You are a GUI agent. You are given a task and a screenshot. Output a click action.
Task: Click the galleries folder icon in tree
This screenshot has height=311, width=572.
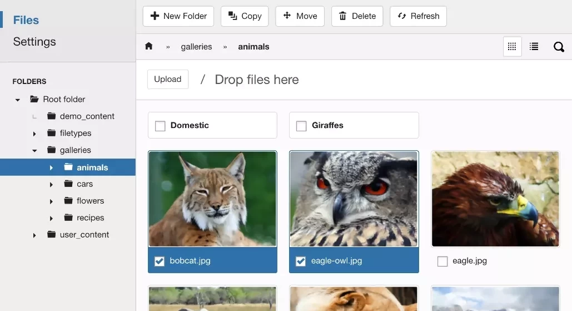[x=52, y=150]
